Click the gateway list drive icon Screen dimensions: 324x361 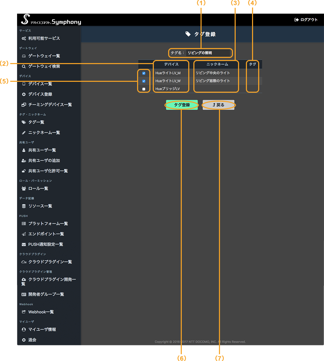point(24,56)
